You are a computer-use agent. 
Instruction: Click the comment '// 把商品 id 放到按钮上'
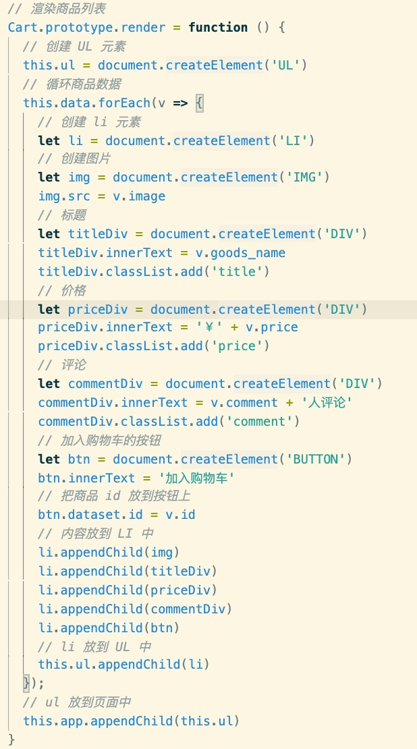(115, 496)
